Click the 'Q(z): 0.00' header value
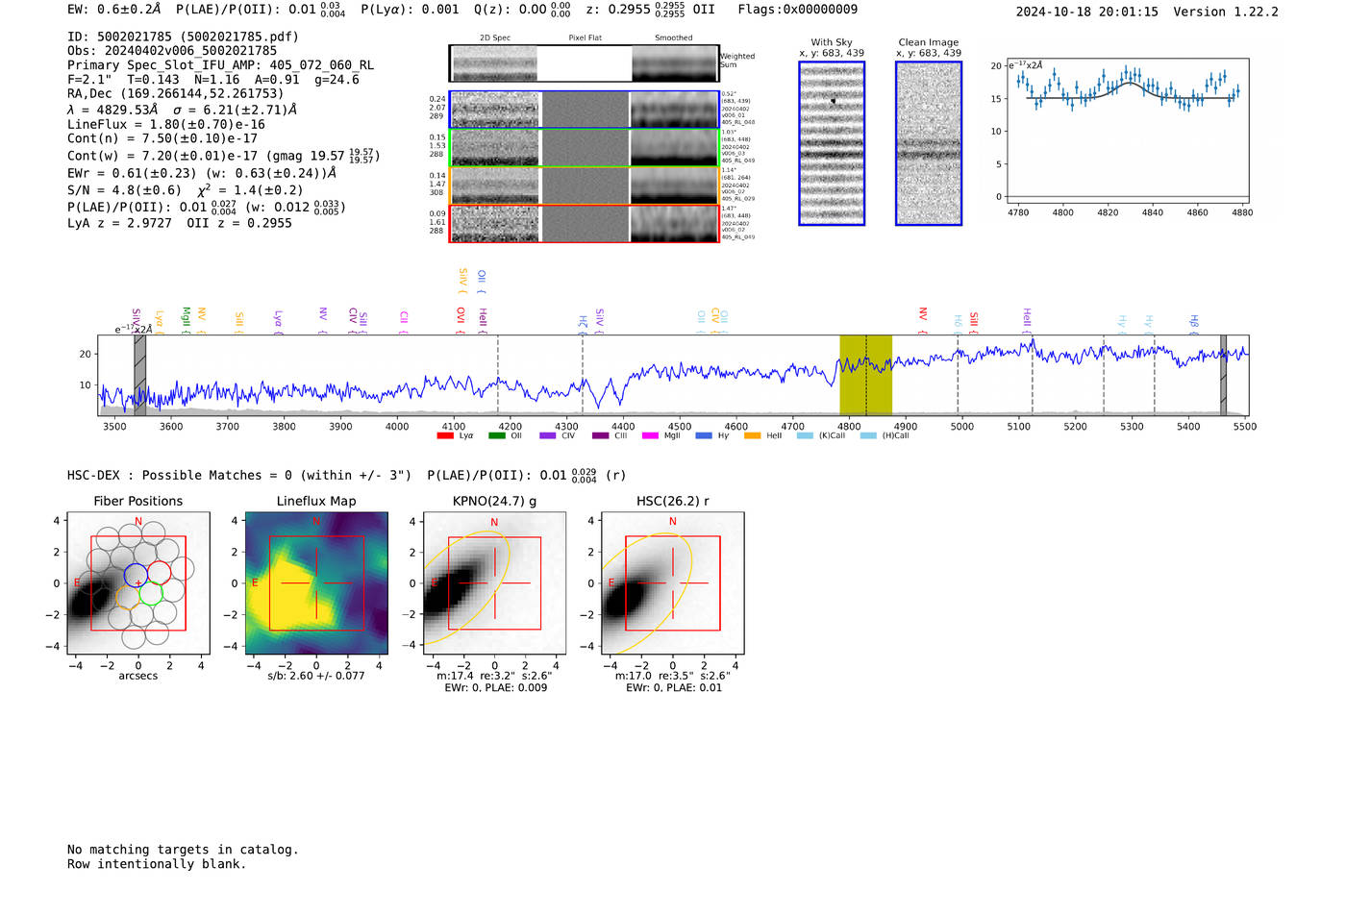The image size is (1346, 916). pos(522,10)
